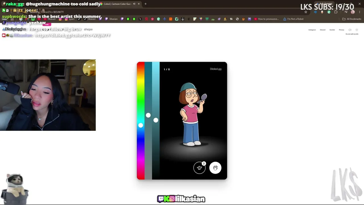Open the Discord link in page header

tap(322, 30)
